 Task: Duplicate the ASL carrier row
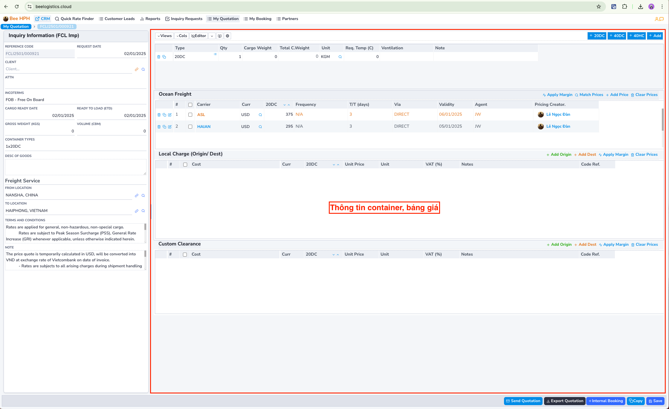(x=165, y=115)
